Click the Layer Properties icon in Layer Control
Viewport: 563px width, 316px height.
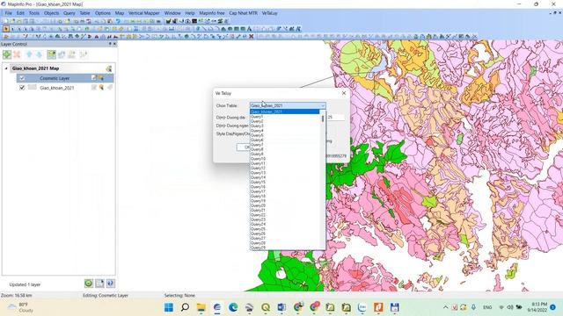tap(51, 54)
